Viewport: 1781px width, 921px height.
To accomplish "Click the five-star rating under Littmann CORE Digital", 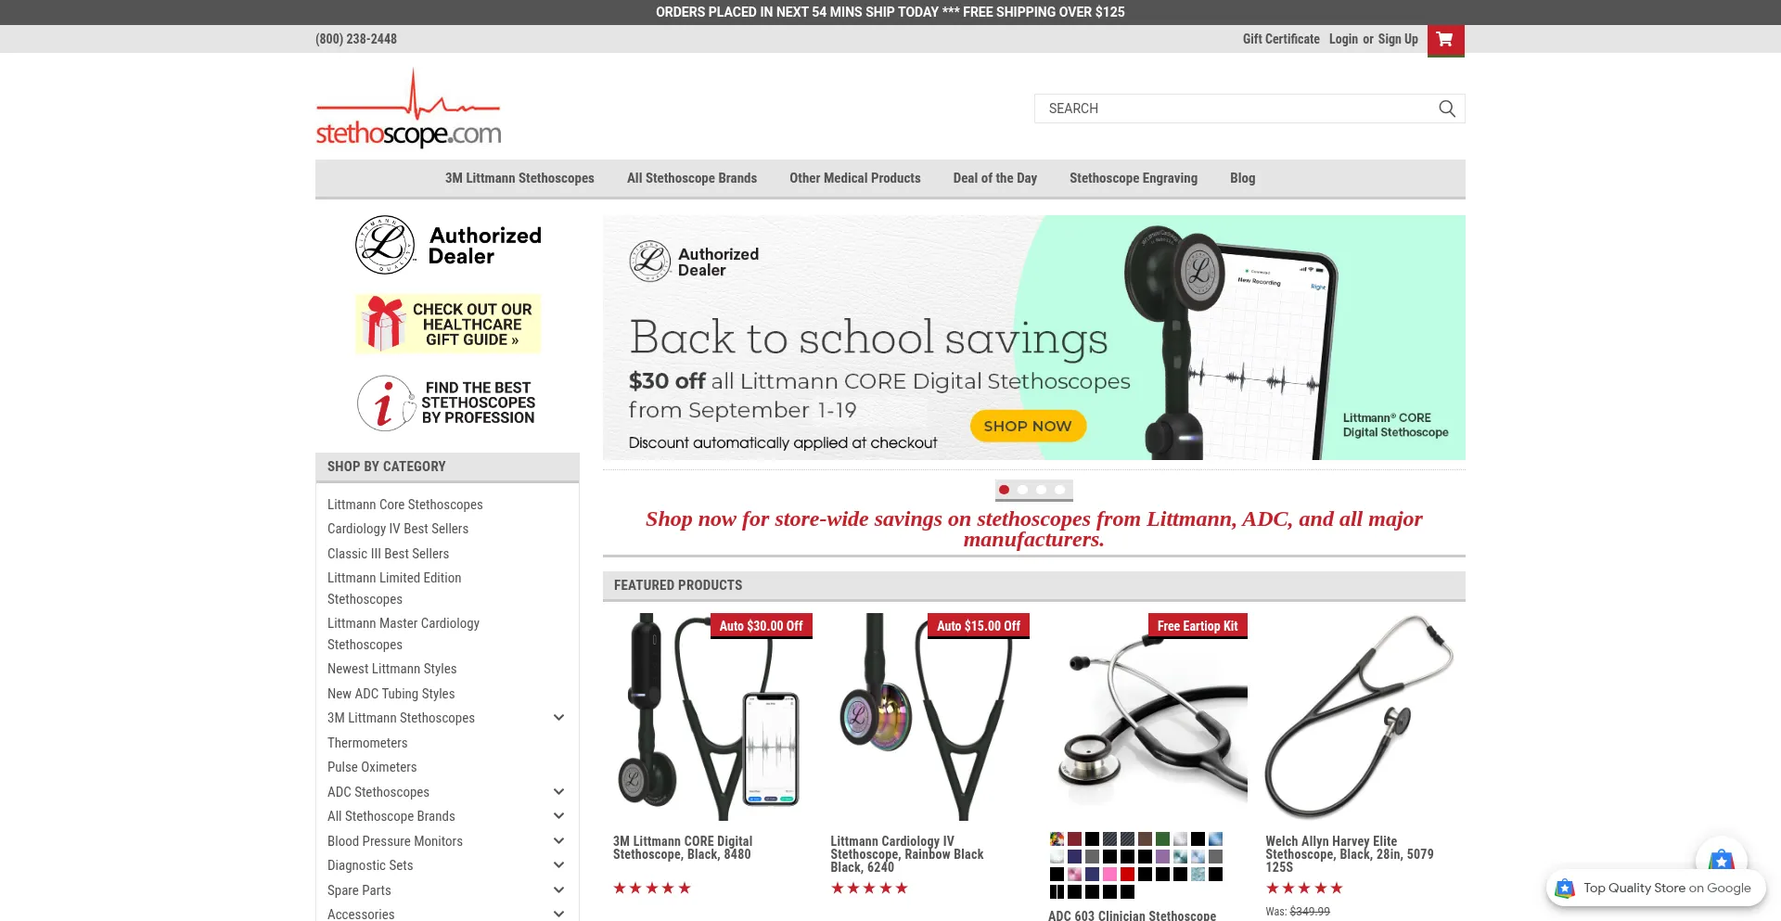I will pos(652,889).
